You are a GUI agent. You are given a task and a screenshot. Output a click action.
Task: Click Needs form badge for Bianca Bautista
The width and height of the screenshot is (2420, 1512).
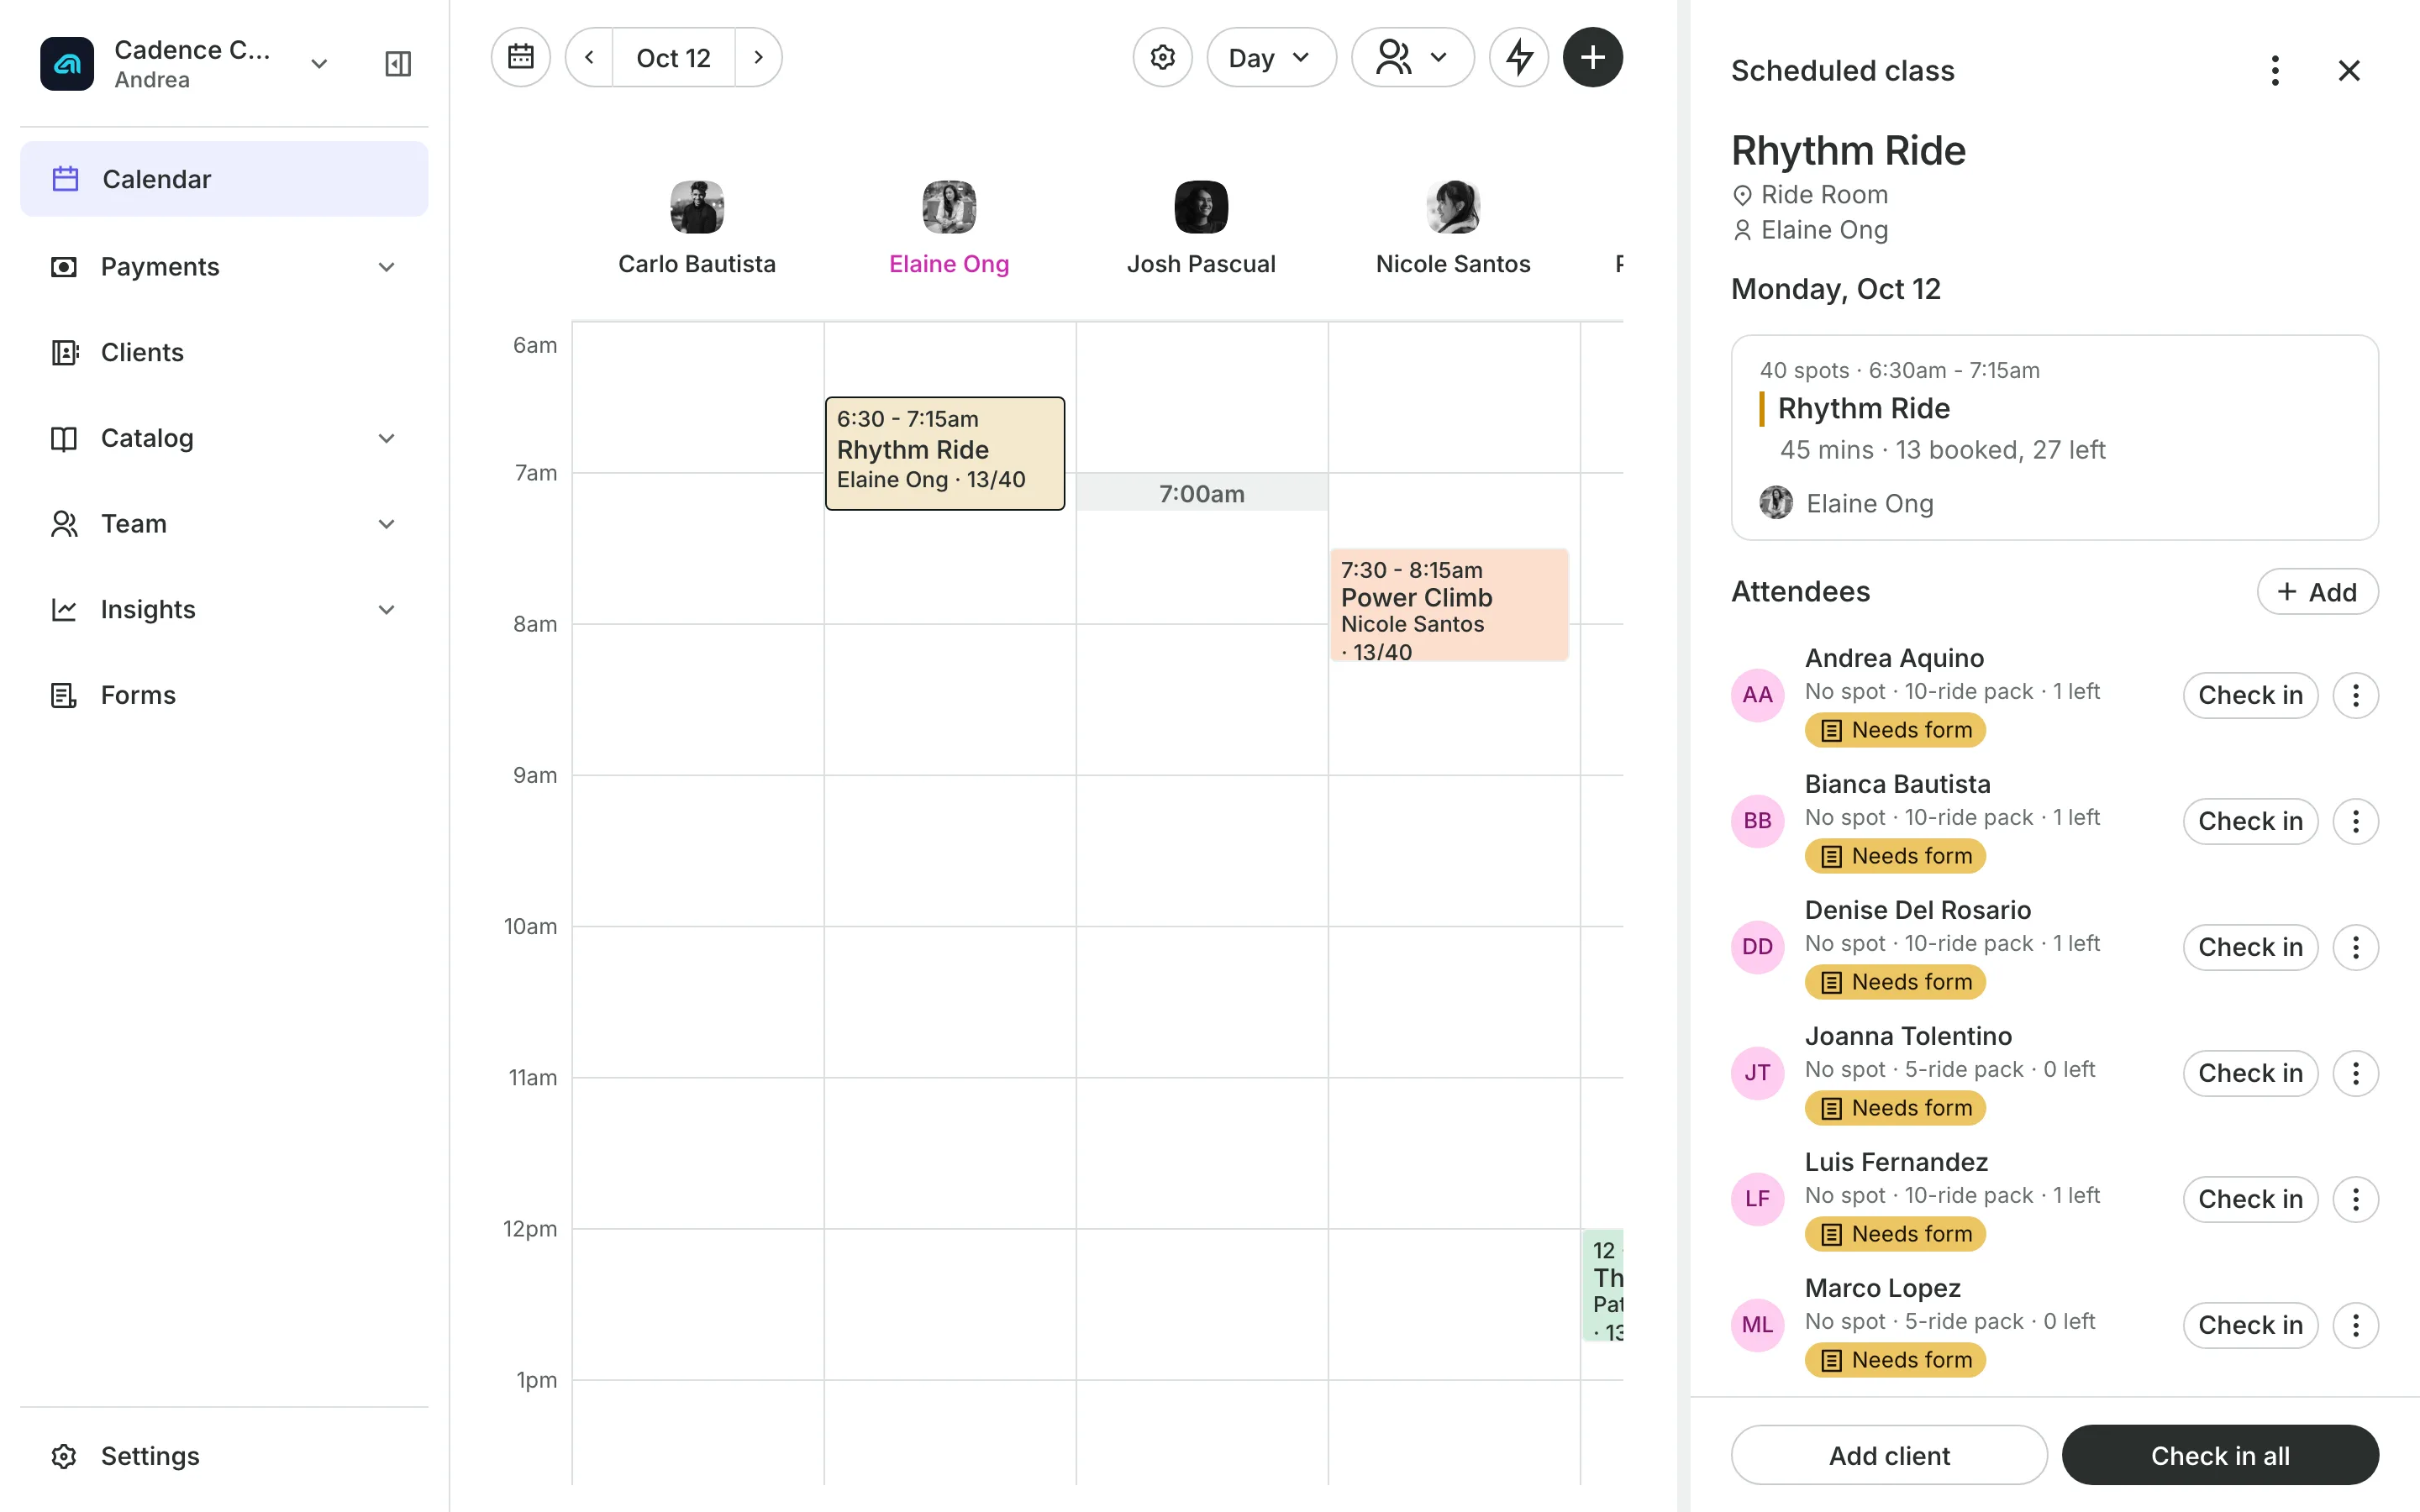click(x=1895, y=856)
